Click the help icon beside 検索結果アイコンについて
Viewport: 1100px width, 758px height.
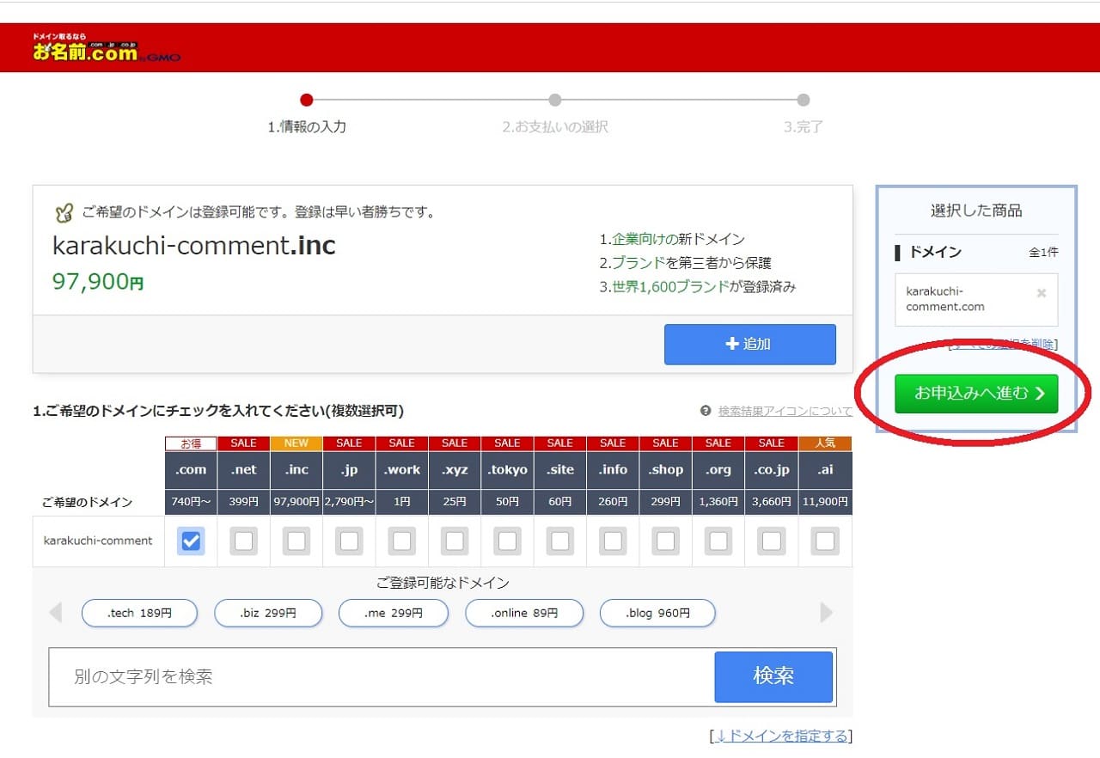[706, 411]
